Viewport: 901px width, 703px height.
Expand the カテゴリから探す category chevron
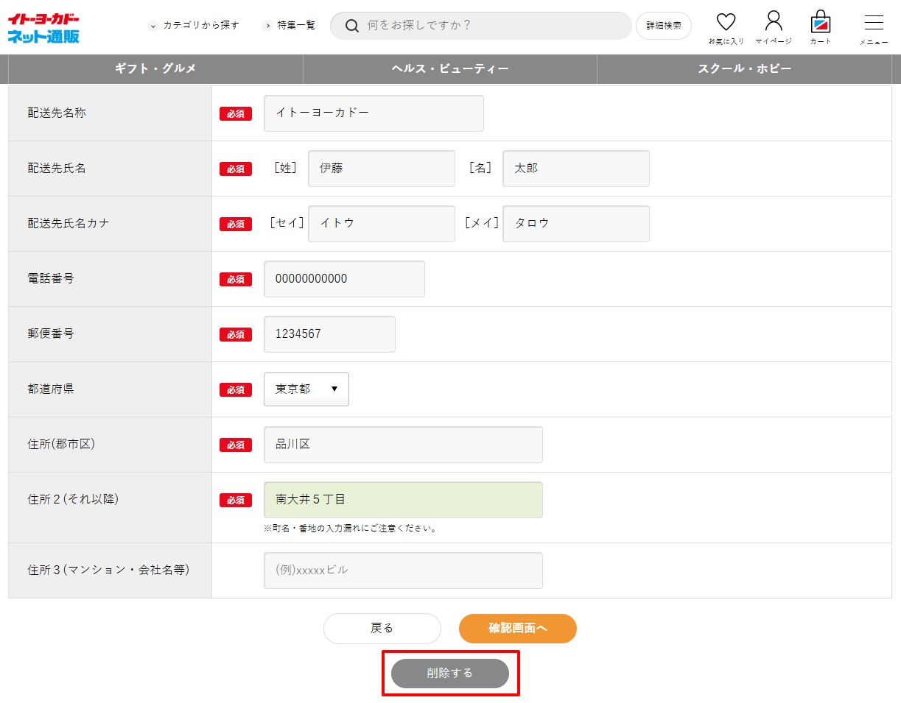[x=153, y=26]
